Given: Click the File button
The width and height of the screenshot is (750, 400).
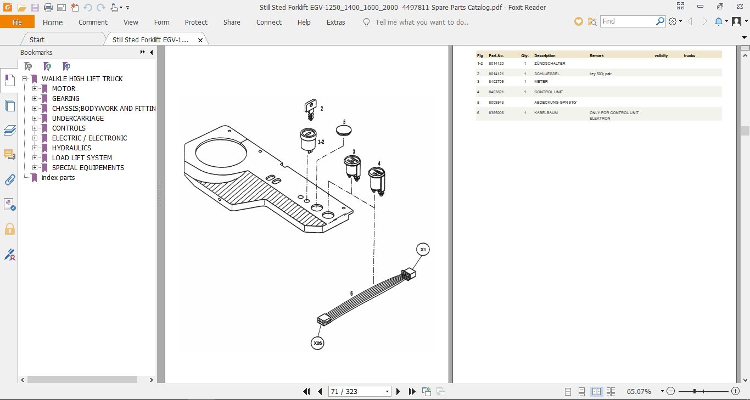Looking at the screenshot, I should (17, 22).
